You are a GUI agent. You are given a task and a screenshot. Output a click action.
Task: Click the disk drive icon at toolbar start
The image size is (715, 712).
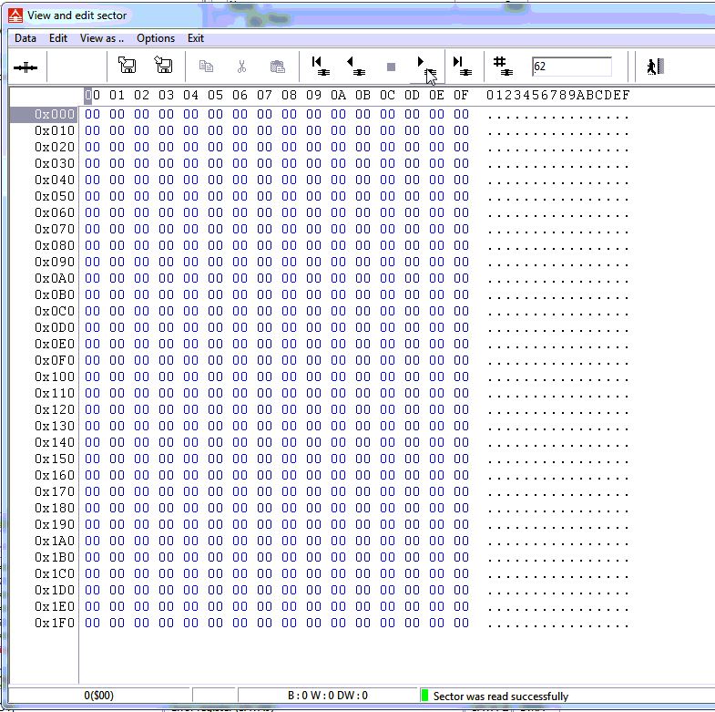coord(26,67)
